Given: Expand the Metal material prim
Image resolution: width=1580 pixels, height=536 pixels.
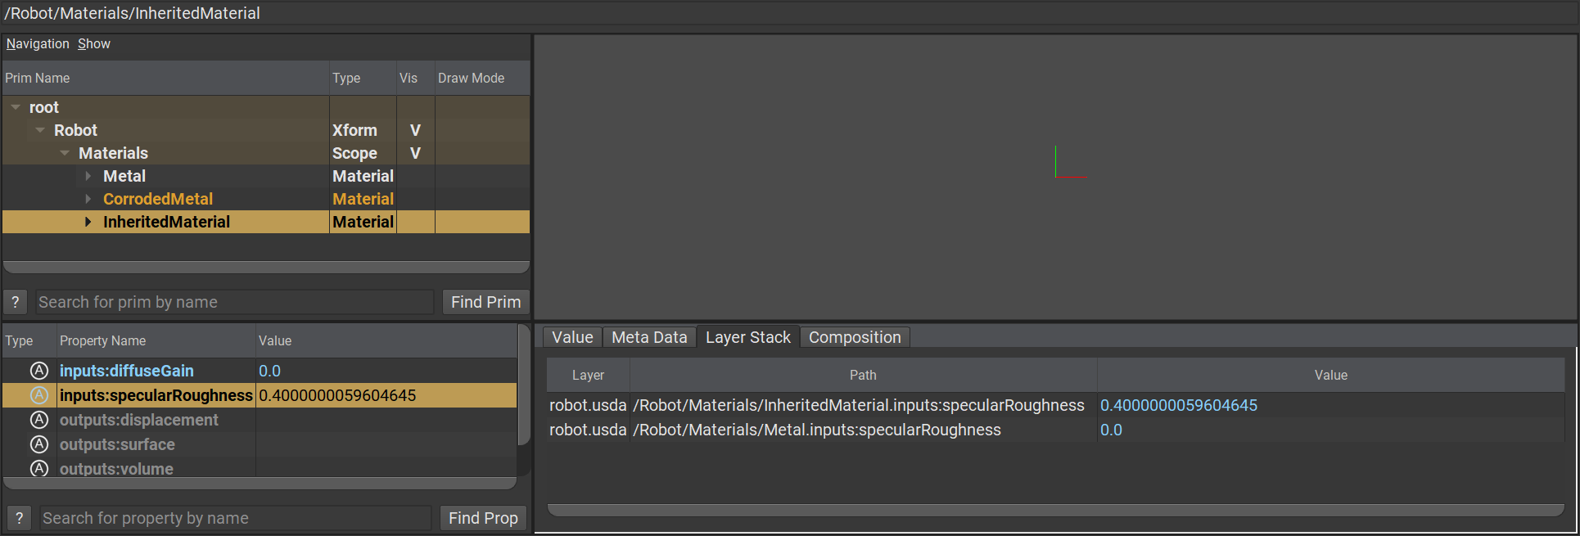Looking at the screenshot, I should pyautogui.click(x=88, y=176).
